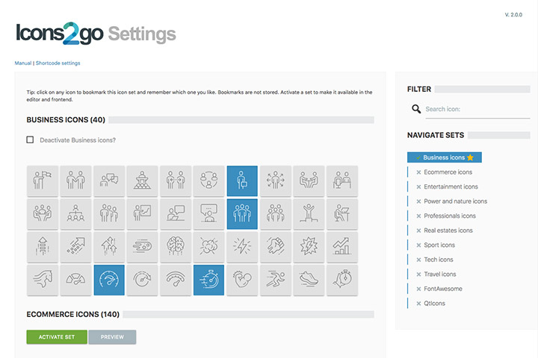
Task: Jump to the Tech icons set
Action: coord(438,260)
